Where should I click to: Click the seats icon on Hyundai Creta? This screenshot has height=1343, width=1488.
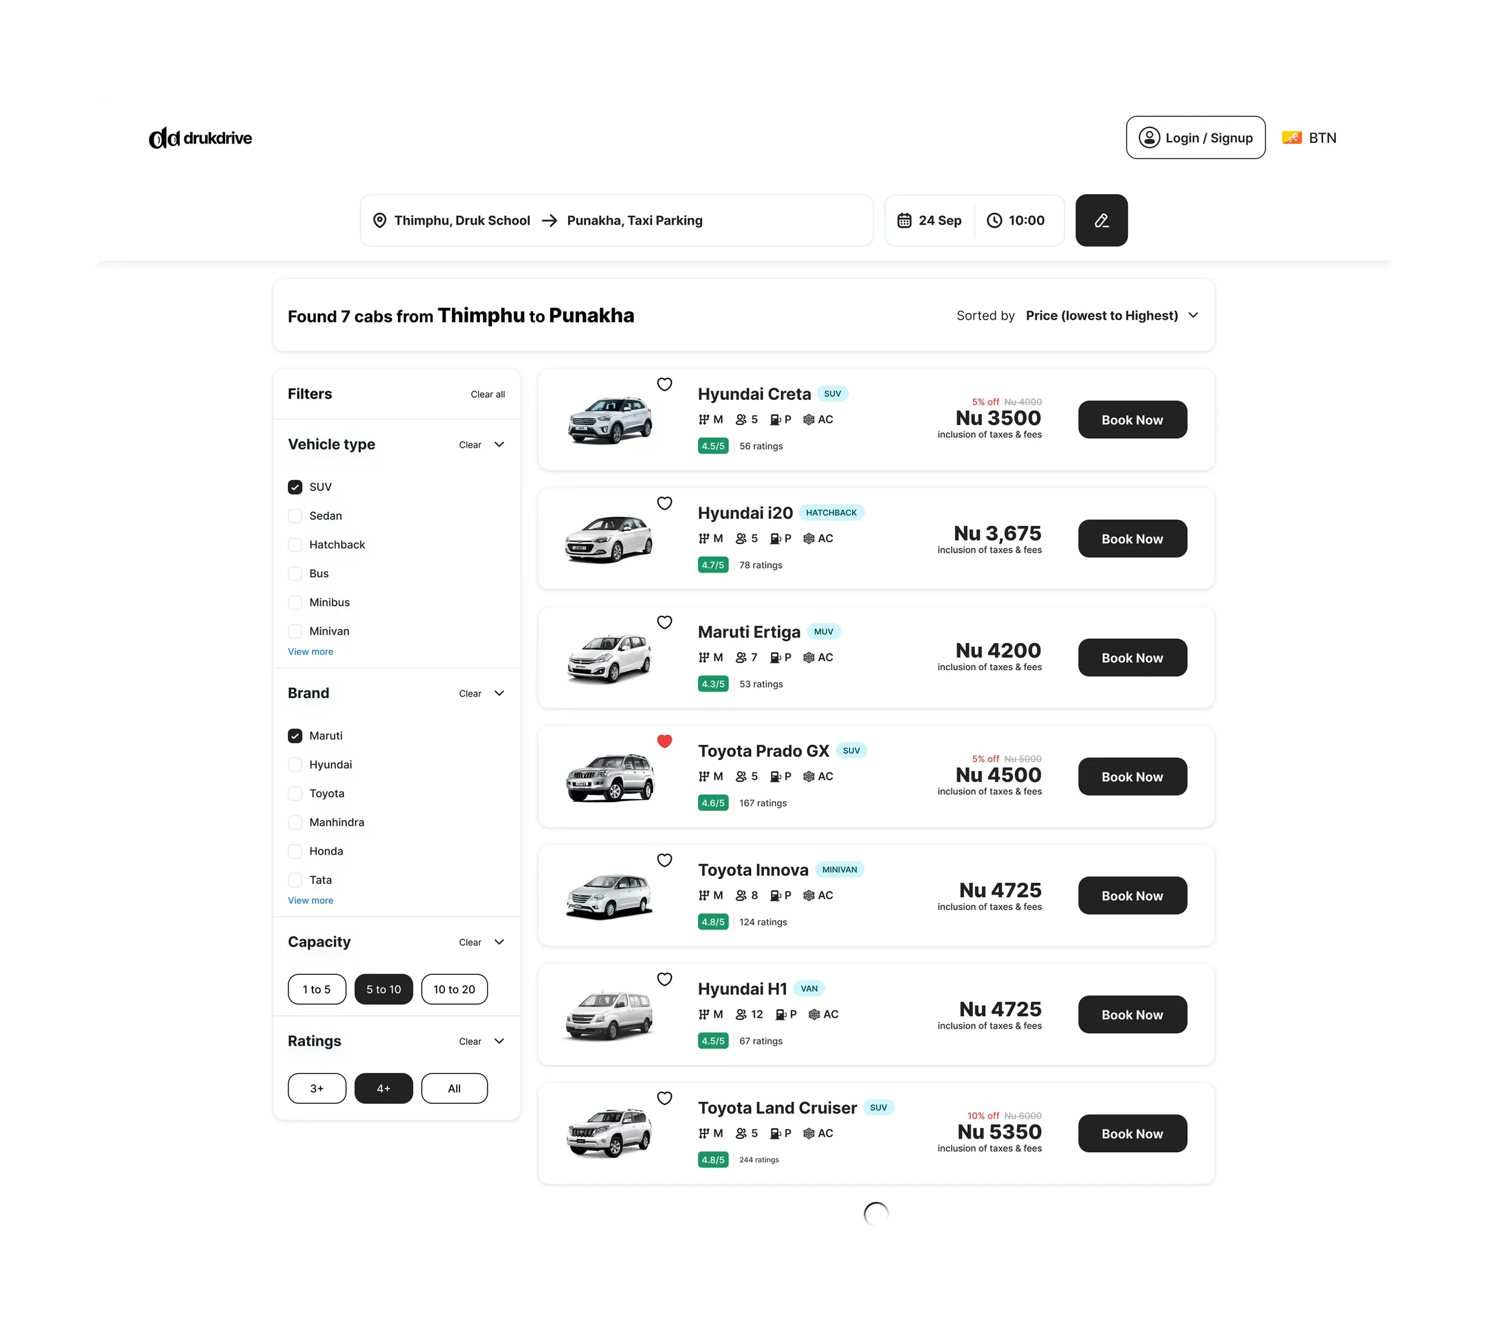[x=740, y=420]
